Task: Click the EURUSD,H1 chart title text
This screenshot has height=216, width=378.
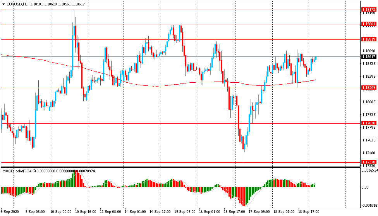Action: coord(17,4)
